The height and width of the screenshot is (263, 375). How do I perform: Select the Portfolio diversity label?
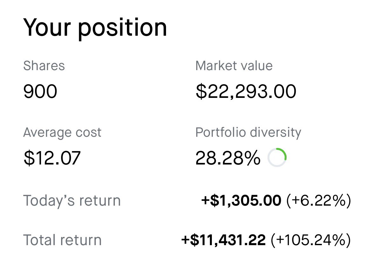point(248,133)
